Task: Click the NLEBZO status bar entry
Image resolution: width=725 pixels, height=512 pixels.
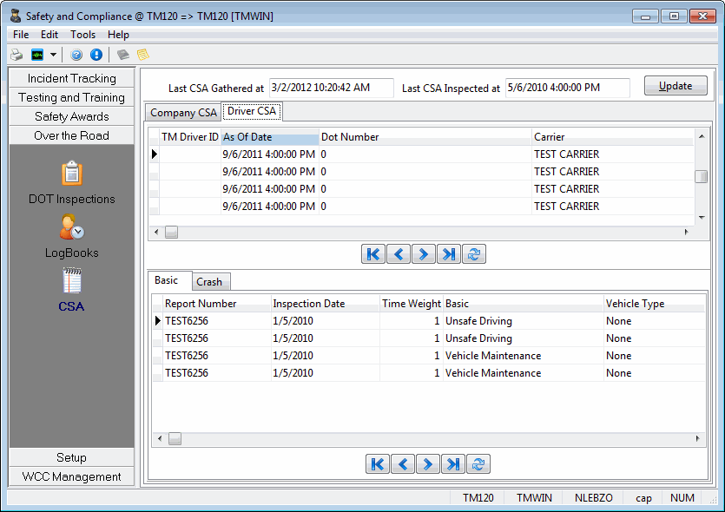Action: click(594, 497)
